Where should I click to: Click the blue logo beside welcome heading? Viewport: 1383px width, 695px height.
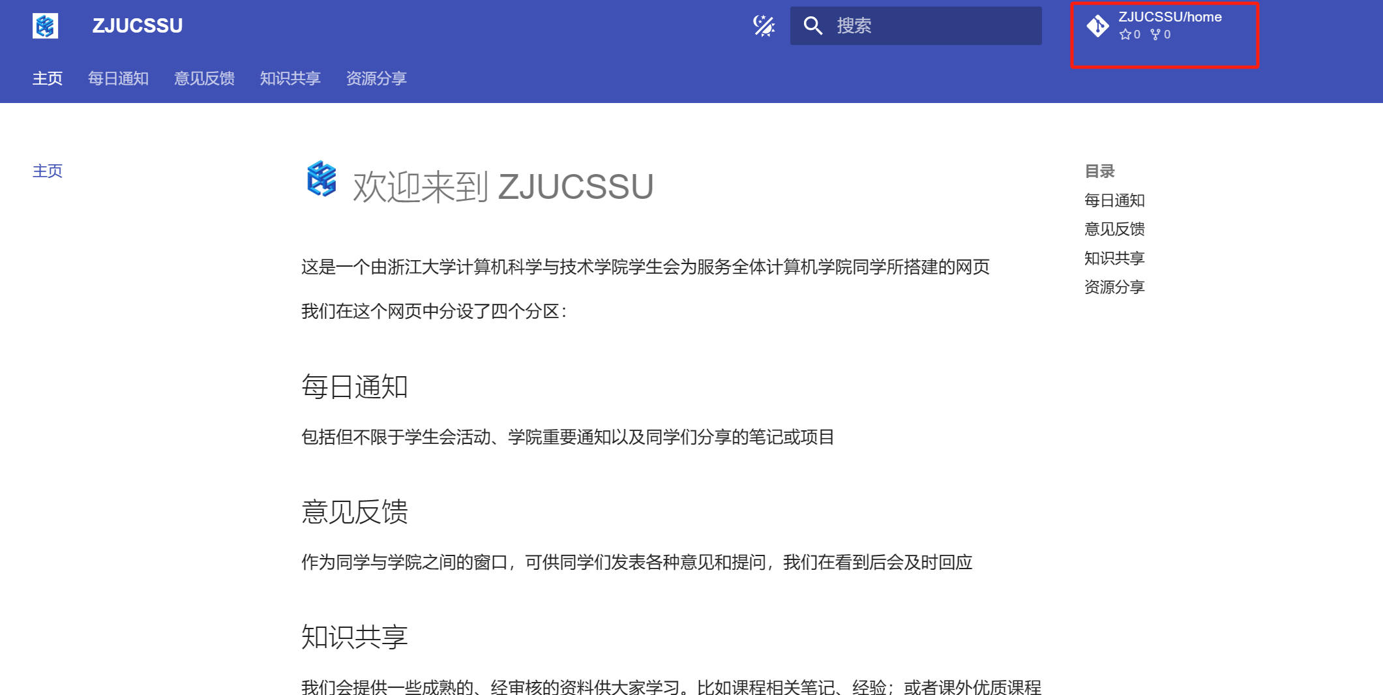pos(321,179)
